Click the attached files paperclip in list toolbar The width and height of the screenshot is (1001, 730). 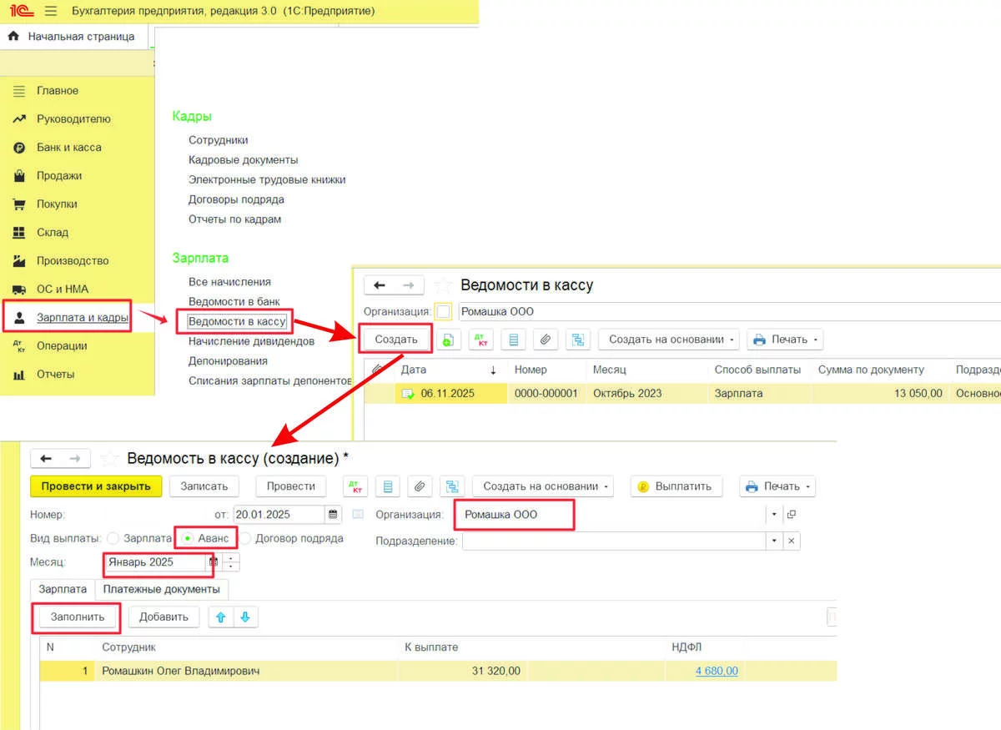click(x=546, y=340)
